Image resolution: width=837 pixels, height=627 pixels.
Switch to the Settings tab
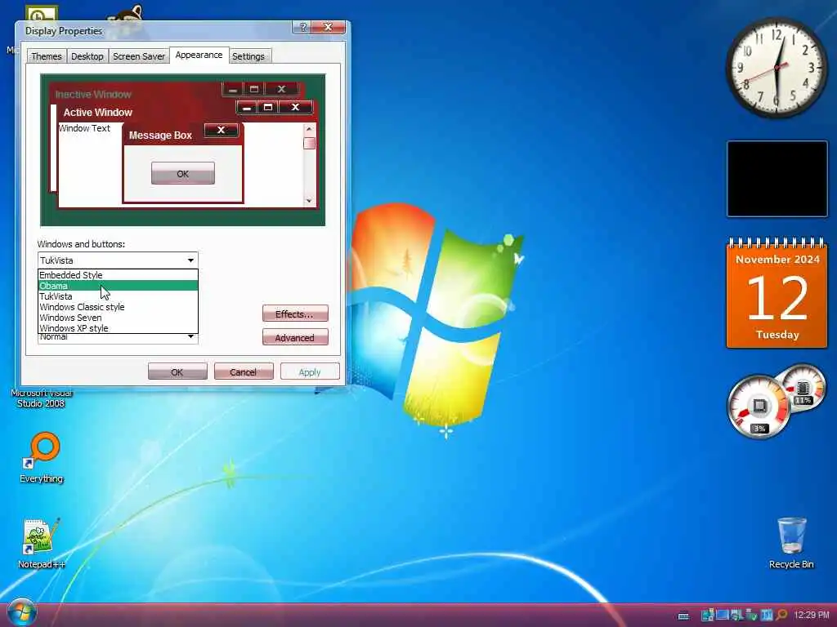click(248, 56)
